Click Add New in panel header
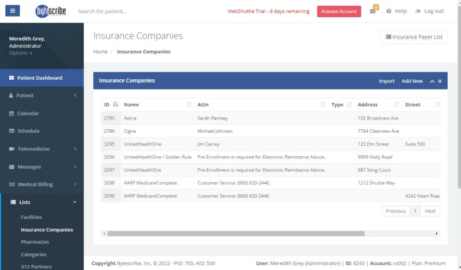 click(412, 81)
